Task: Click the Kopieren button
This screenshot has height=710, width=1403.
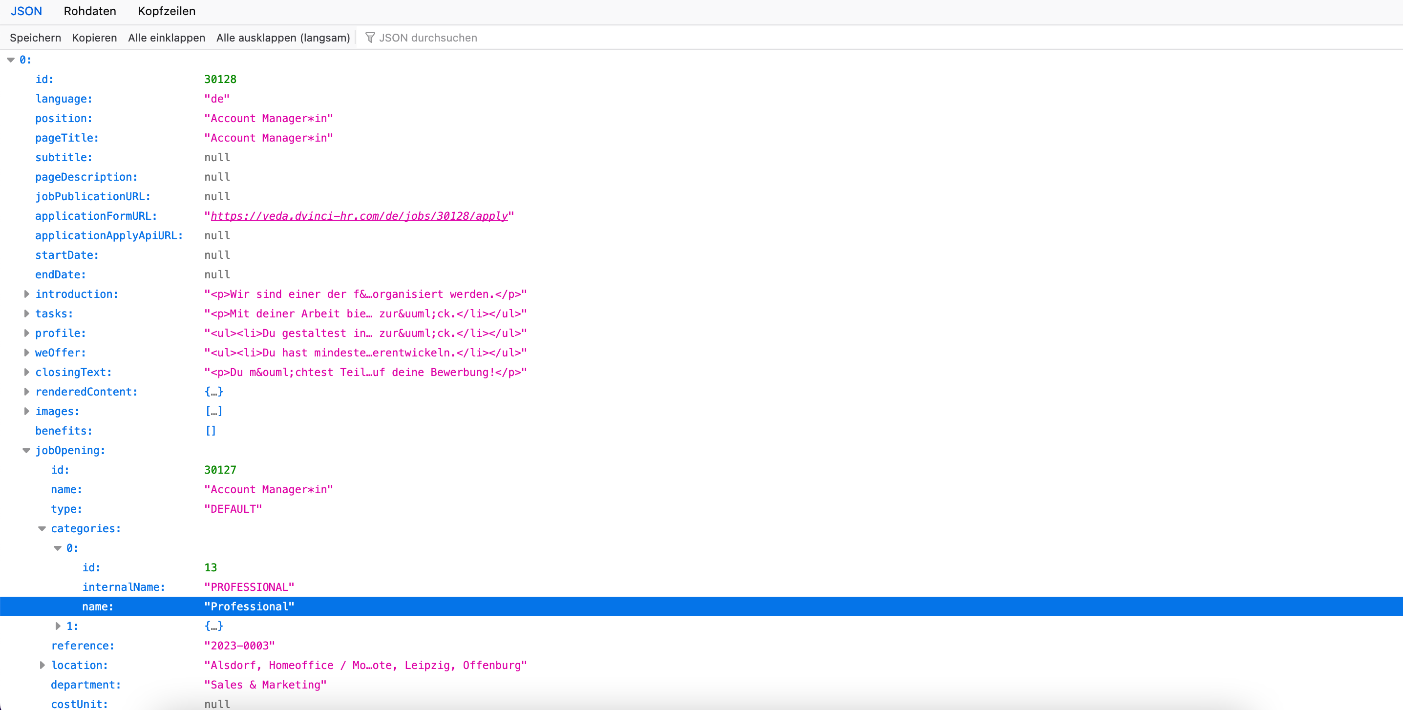Action: click(94, 38)
